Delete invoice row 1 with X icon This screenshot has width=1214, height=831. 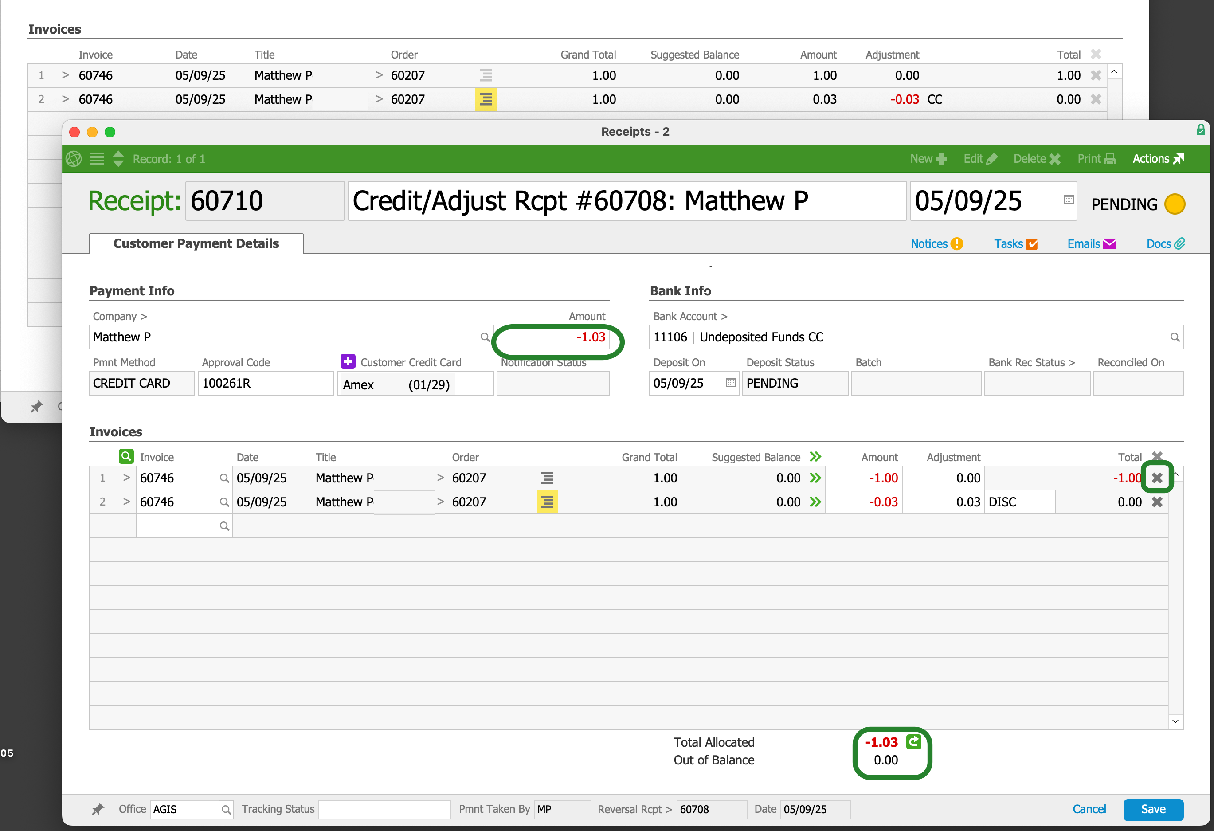pos(1156,478)
